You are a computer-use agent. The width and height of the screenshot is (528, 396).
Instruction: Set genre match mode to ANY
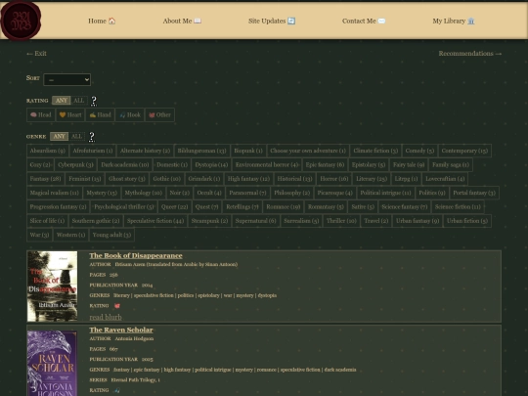tap(60, 136)
